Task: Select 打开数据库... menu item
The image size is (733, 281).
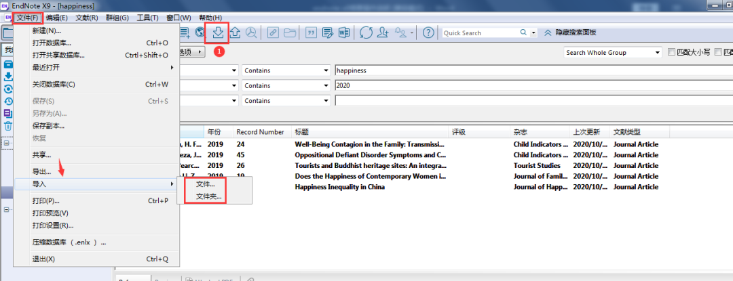Action: tap(96, 43)
